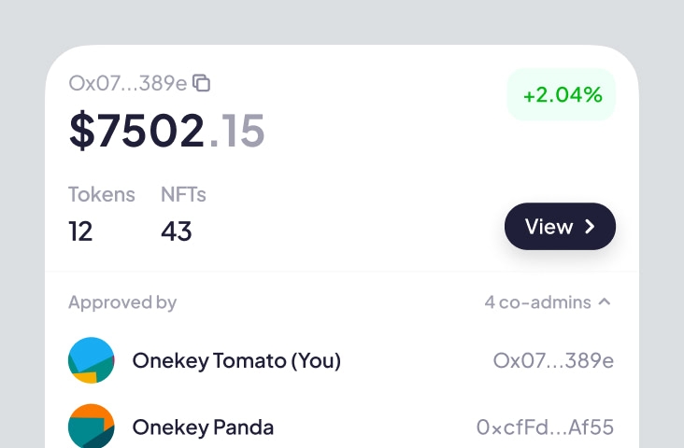Image resolution: width=684 pixels, height=448 pixels.
Task: Open the Tokens count label
Action: (102, 194)
